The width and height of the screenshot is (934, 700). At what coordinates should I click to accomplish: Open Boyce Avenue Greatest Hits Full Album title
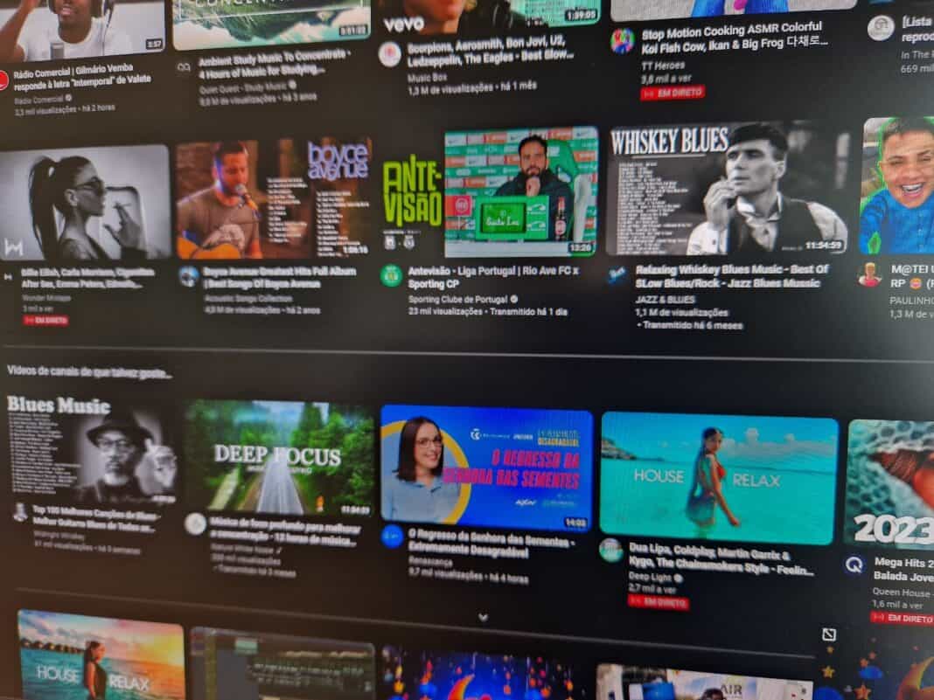(279, 277)
